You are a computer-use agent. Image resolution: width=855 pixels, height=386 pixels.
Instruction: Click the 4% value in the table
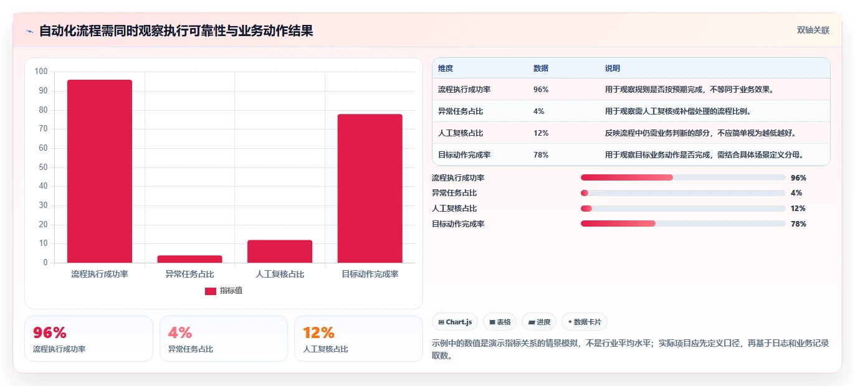point(539,111)
